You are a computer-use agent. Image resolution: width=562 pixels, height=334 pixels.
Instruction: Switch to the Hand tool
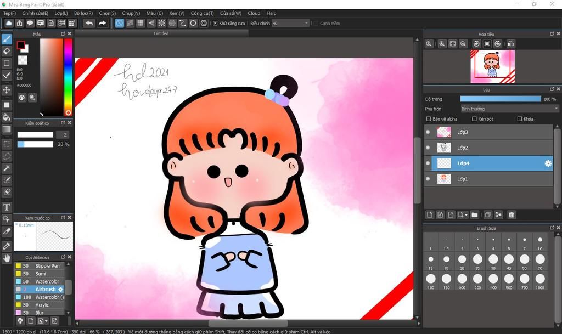pos(7,258)
